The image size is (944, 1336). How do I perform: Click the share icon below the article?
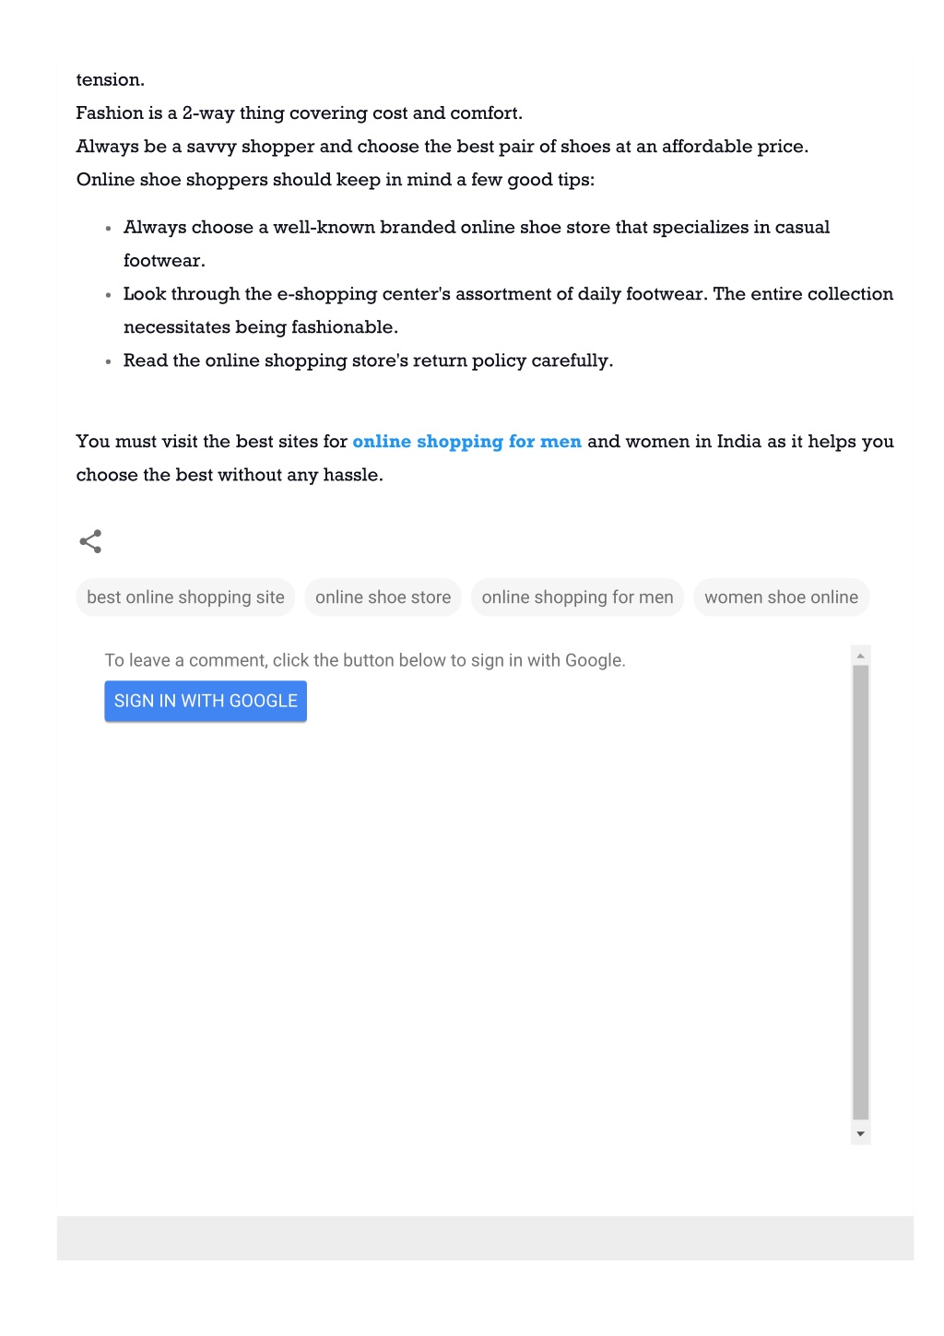click(90, 541)
